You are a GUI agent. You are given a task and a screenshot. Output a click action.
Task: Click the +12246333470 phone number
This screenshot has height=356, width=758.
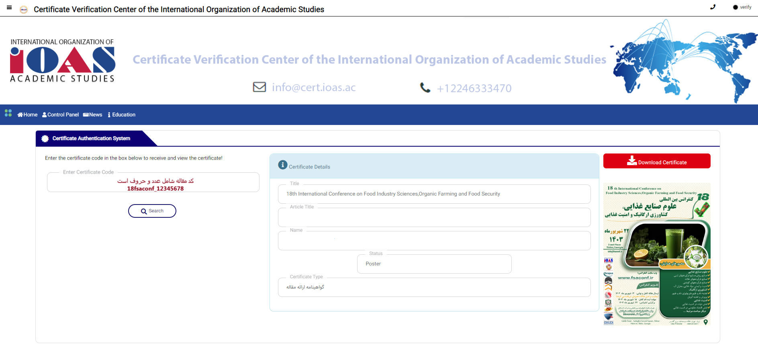point(474,88)
